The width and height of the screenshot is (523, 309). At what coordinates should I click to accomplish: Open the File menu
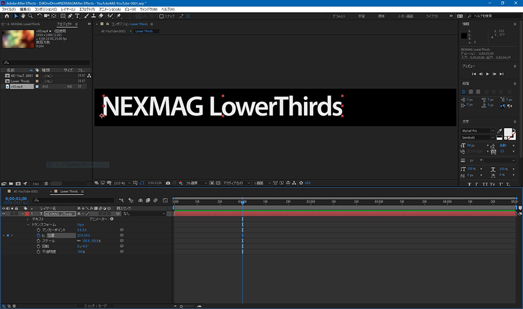9,9
